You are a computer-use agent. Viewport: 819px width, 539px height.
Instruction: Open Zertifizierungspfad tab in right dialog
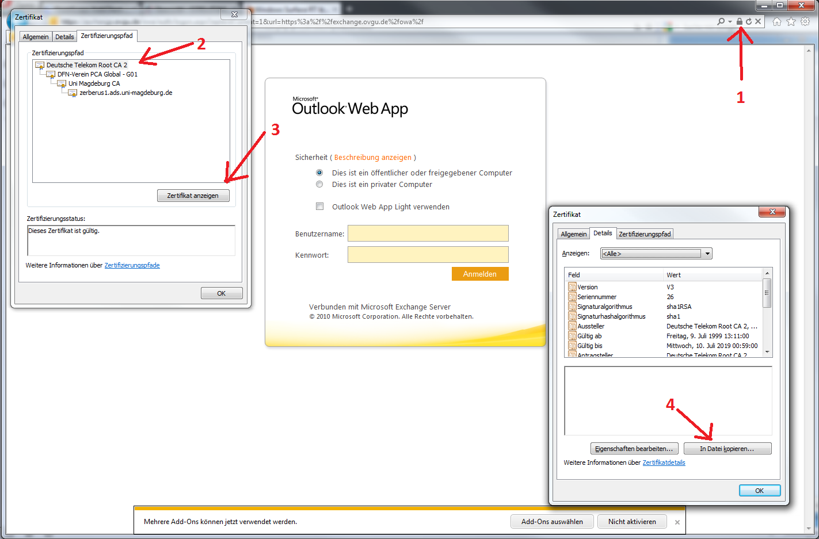click(x=645, y=234)
